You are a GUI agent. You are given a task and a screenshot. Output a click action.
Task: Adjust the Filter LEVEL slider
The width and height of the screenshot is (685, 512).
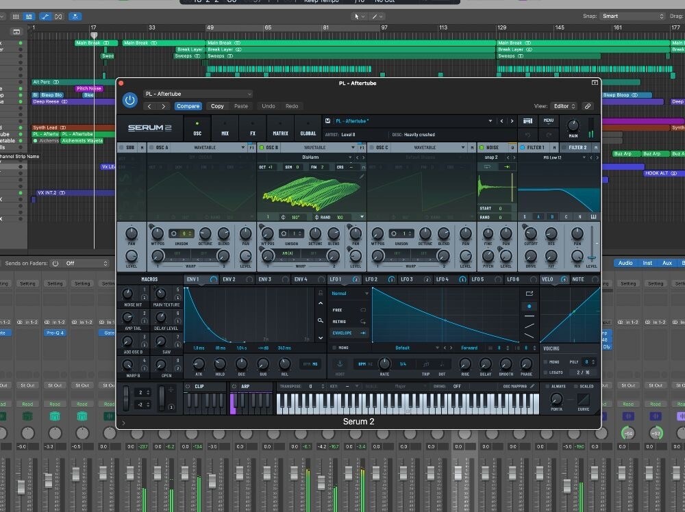(x=591, y=258)
